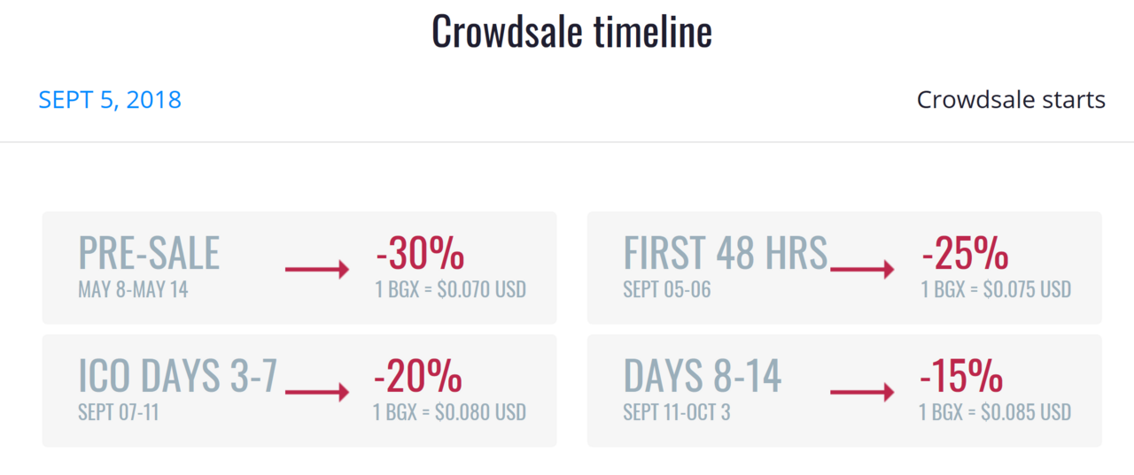This screenshot has height=475, width=1134.
Task: Select the DAYS 8-14 title
Action: click(x=703, y=376)
